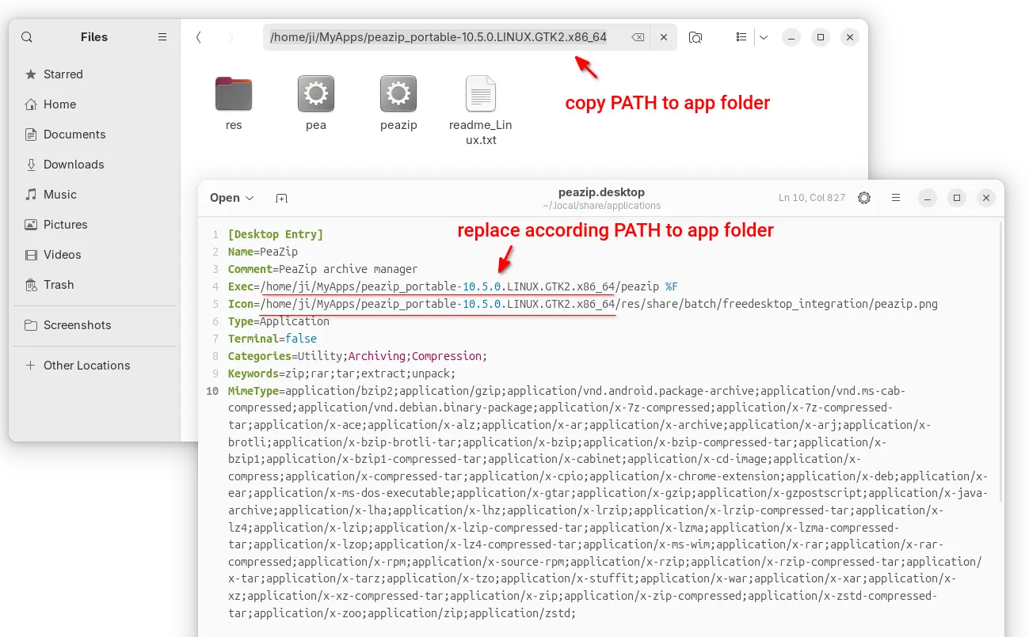Click the Type=Application line
Image resolution: width=1029 pixels, height=637 pixels.
(x=279, y=321)
